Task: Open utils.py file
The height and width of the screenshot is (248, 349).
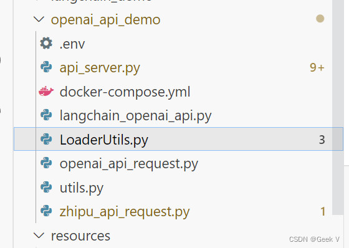Action: click(x=82, y=188)
